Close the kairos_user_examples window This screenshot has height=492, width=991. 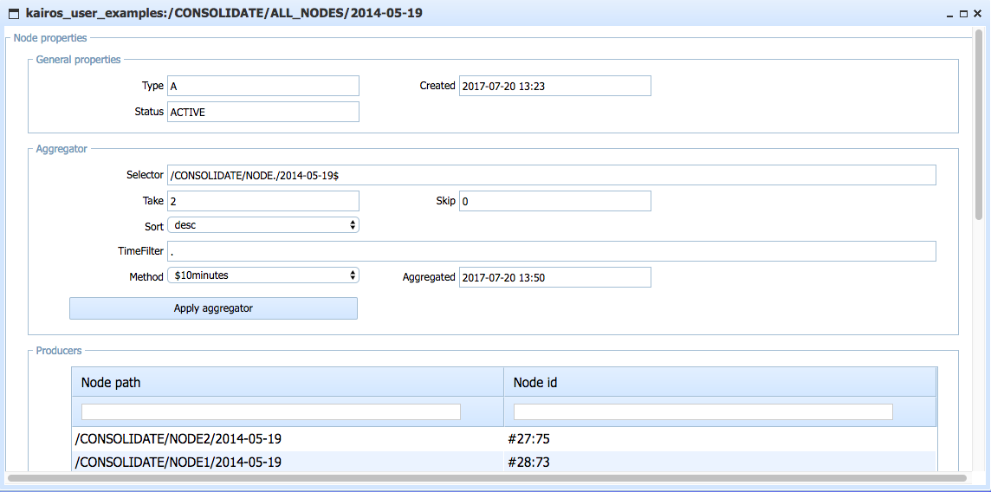click(977, 13)
